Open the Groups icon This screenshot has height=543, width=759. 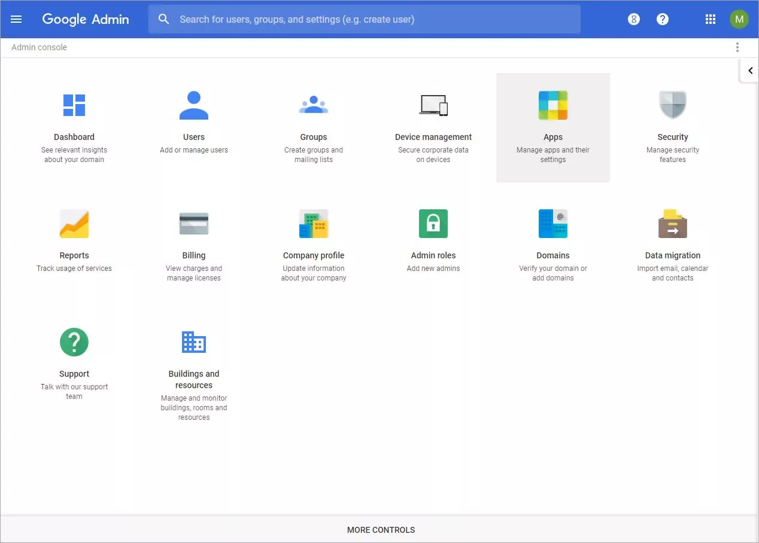tap(314, 105)
